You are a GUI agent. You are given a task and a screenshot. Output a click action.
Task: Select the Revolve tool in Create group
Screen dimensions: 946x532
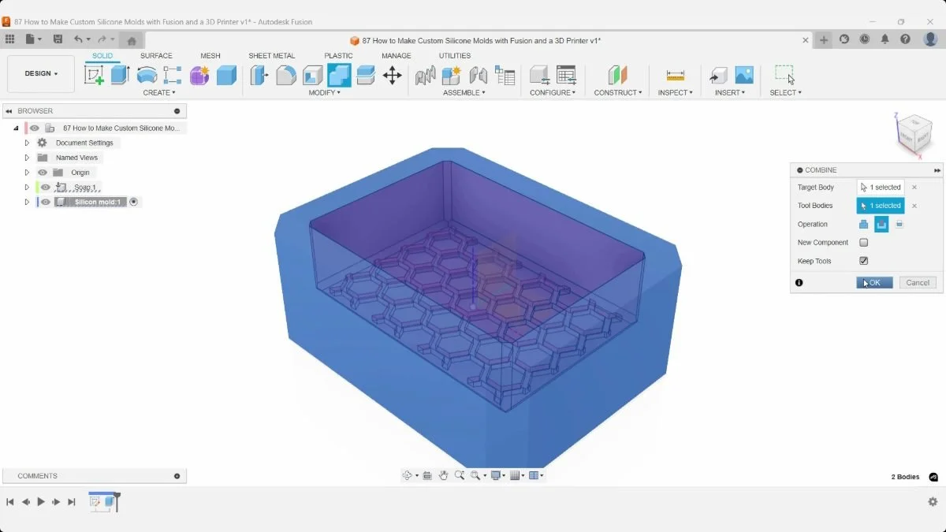[147, 75]
